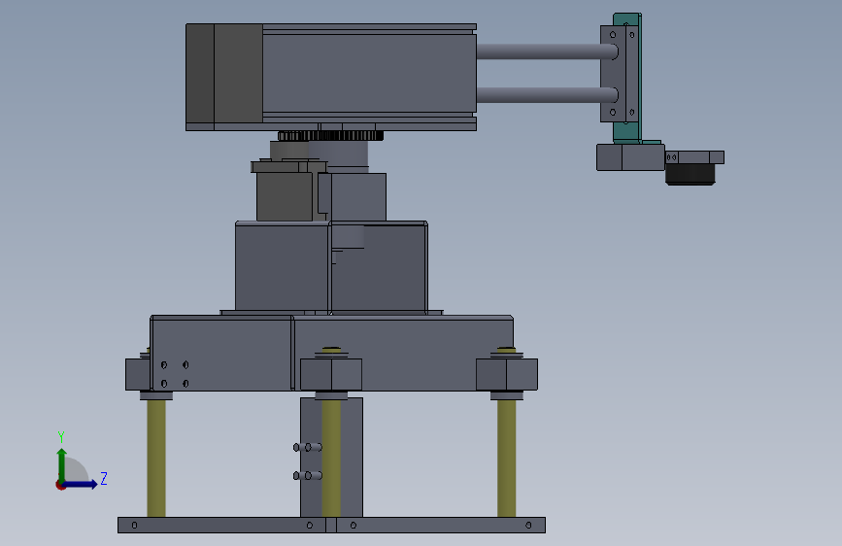The width and height of the screenshot is (842, 546).
Task: Select the long grey actuator body
Action: click(x=369, y=74)
